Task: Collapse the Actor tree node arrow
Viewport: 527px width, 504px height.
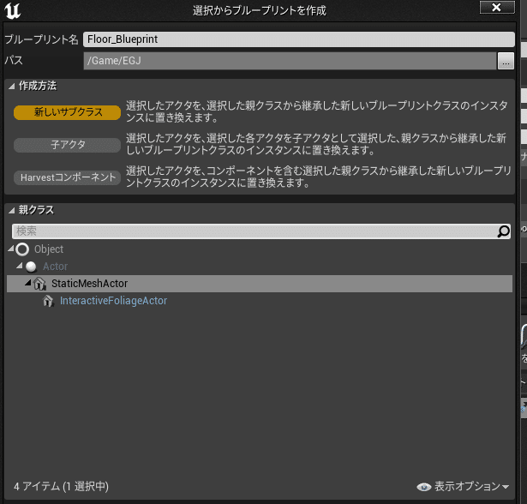Action: [x=20, y=266]
